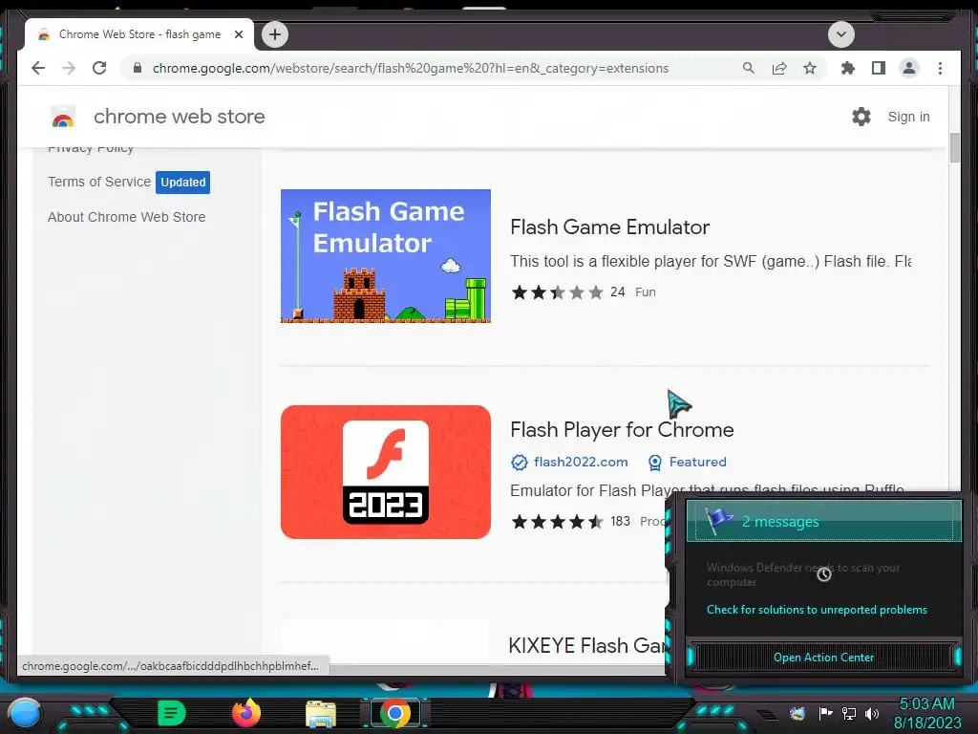
Task: Close the Chrome Web Store tab
Action: (238, 35)
